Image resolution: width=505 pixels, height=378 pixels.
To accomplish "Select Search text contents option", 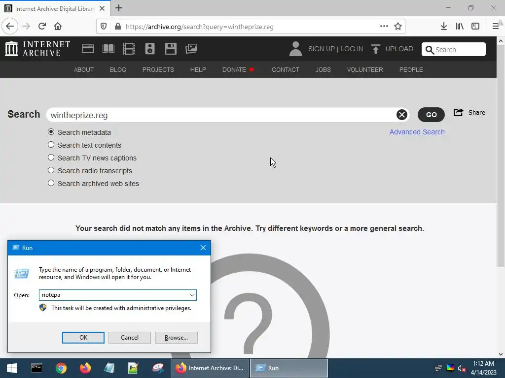I will [x=51, y=145].
